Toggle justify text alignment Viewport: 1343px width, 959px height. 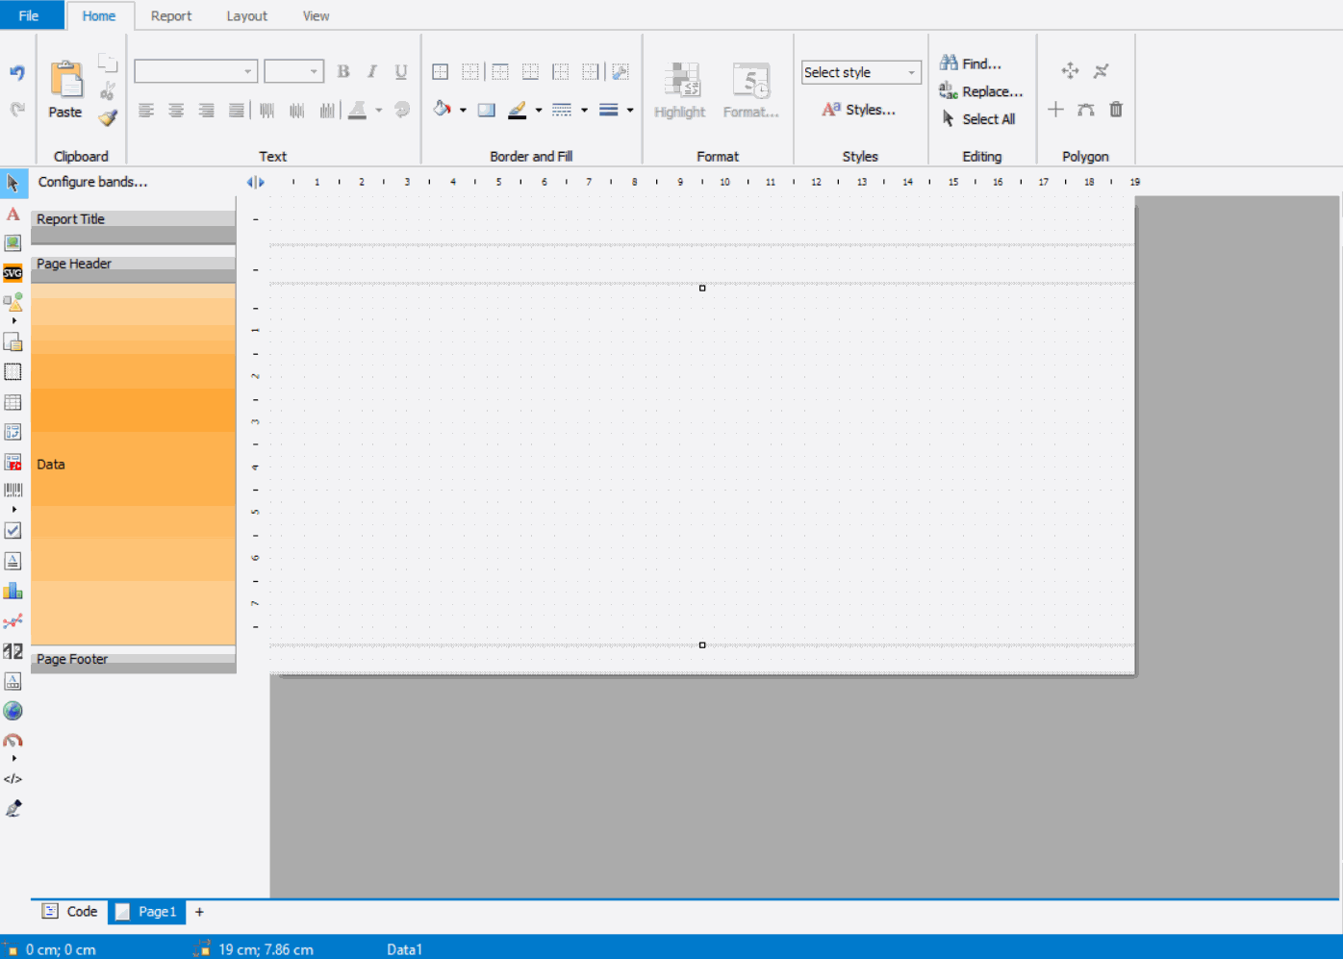point(237,111)
